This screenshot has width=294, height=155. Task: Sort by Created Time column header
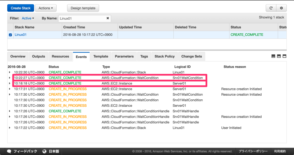[90, 27]
